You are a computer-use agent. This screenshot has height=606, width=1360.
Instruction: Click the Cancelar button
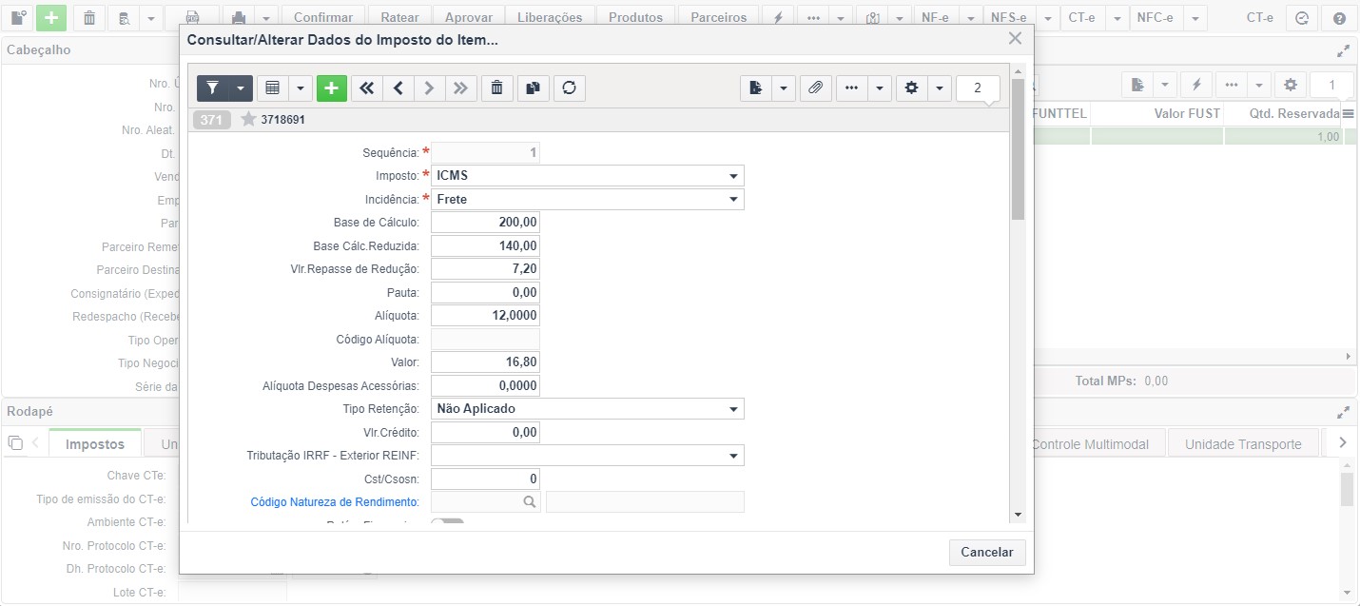tap(987, 552)
